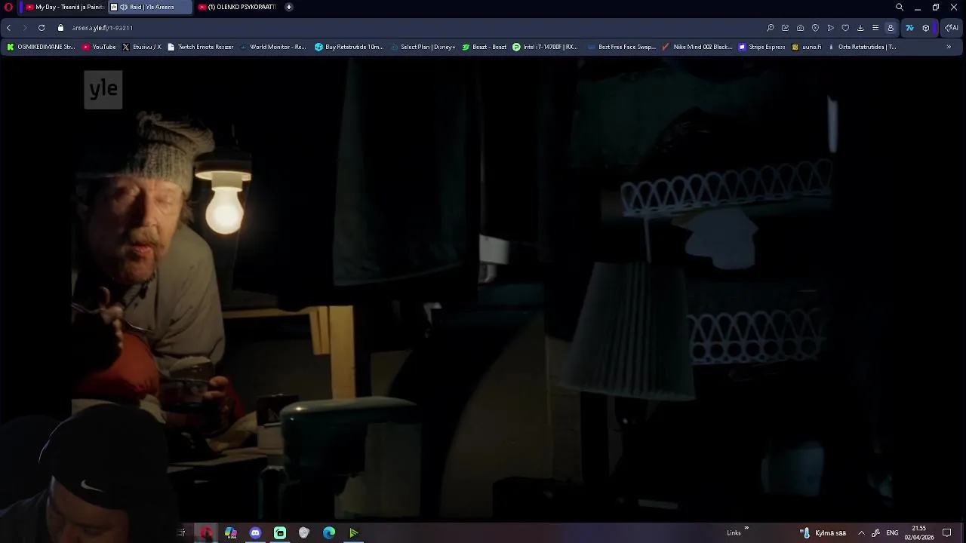966x543 pixels.
Task: Open the Kylmä sää weather widget
Action: (824, 532)
